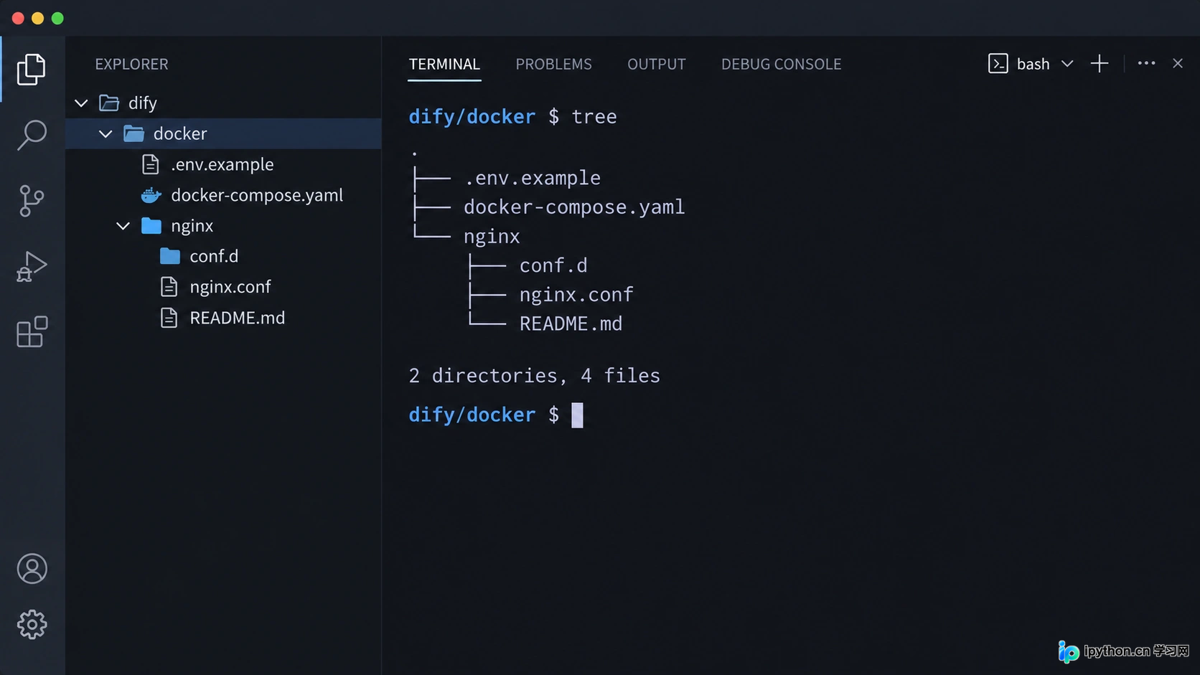The height and width of the screenshot is (675, 1200).
Task: Open the terminal profile dropdown arrow next to bash
Action: pyautogui.click(x=1067, y=64)
